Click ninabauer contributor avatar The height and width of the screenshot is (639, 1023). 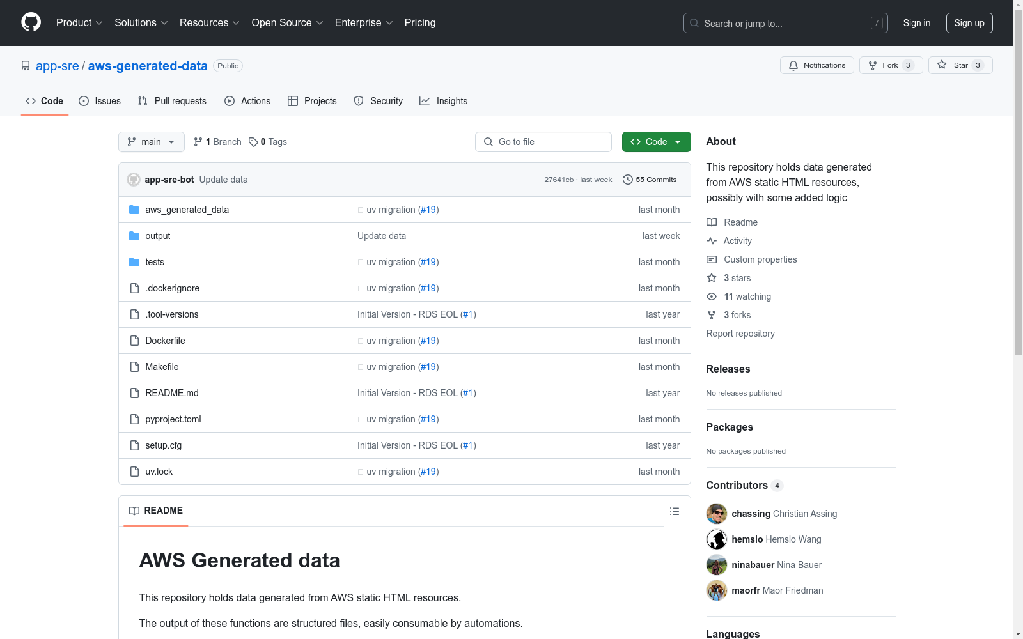click(x=717, y=565)
